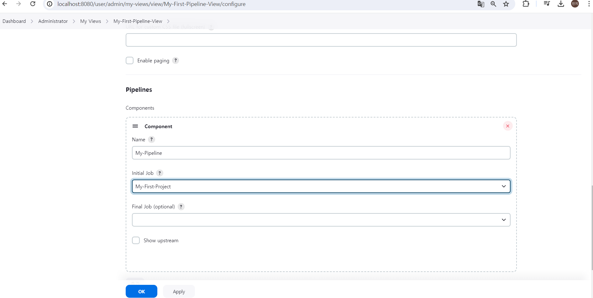The width and height of the screenshot is (593, 298).
Task: Open help for Initial Job
Action: pyautogui.click(x=160, y=173)
